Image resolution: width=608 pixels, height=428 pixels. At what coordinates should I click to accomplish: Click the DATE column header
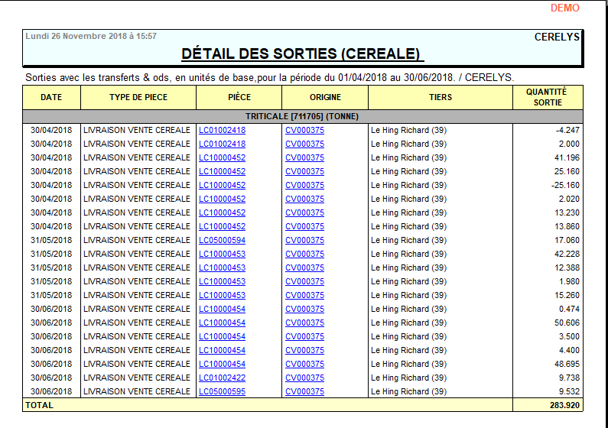pos(51,97)
